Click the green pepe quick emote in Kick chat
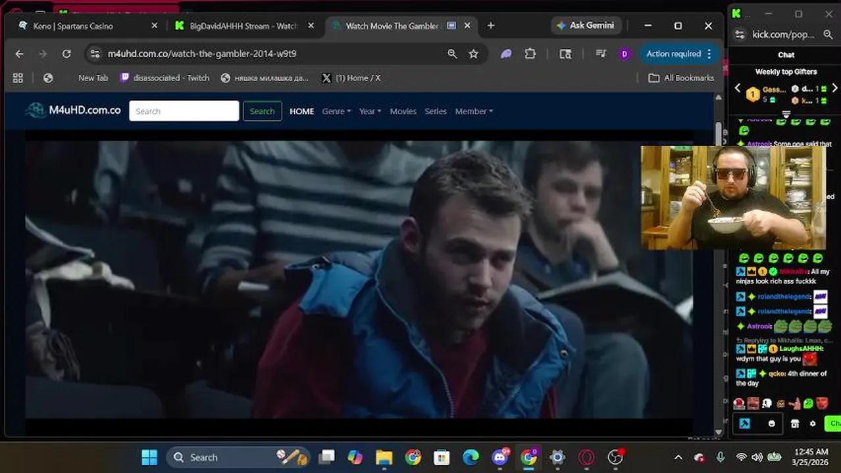Image resolution: width=841 pixels, height=473 pixels. (808, 403)
